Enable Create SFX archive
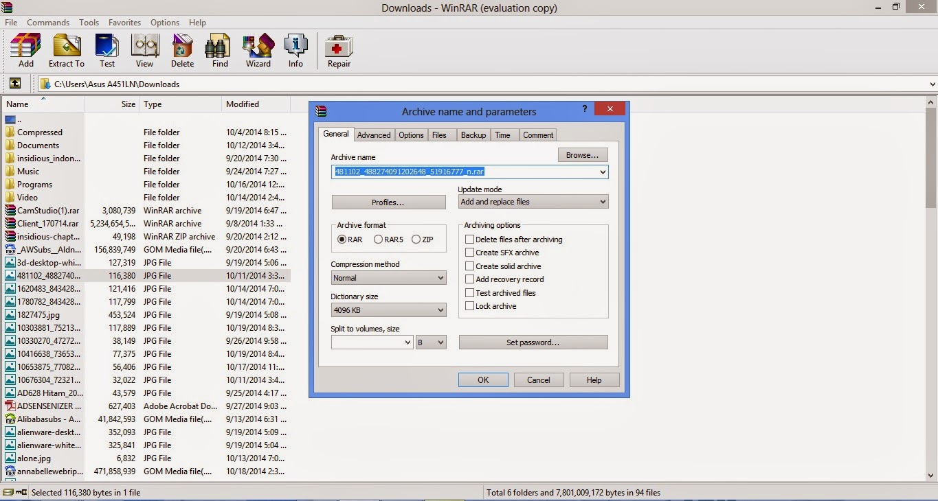The image size is (938, 501). [470, 253]
